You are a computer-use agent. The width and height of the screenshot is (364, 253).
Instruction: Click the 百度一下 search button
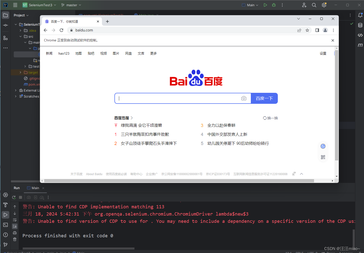(264, 98)
